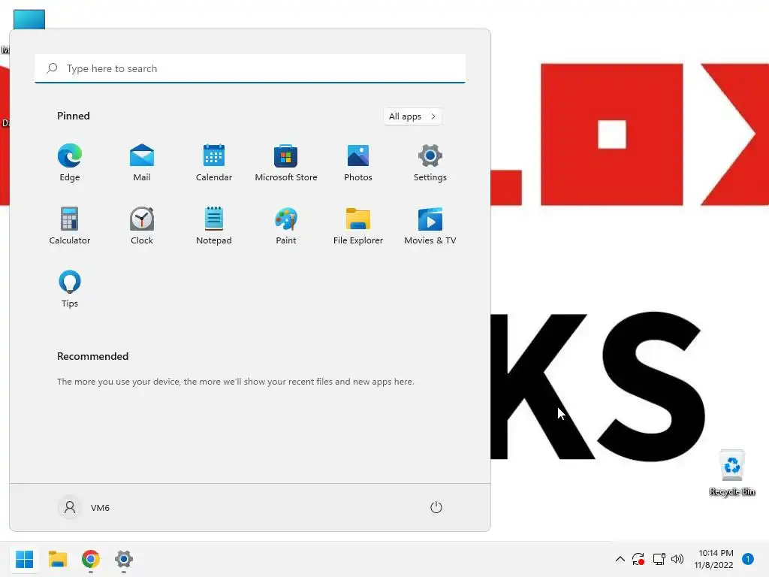Switch to Google Chrome on the taskbar
This screenshot has height=577, width=769.
91,559
